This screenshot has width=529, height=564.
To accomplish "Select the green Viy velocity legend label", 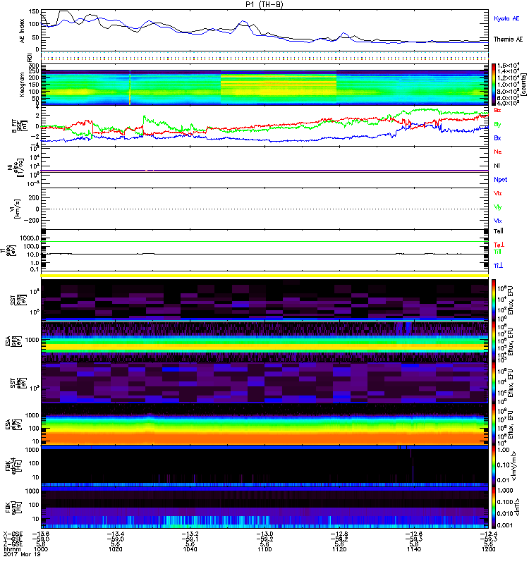I will tap(497, 207).
